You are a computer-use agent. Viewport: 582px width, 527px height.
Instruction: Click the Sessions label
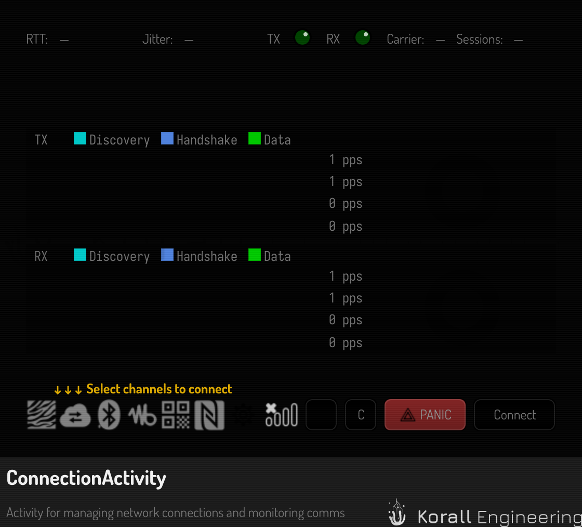coord(479,39)
